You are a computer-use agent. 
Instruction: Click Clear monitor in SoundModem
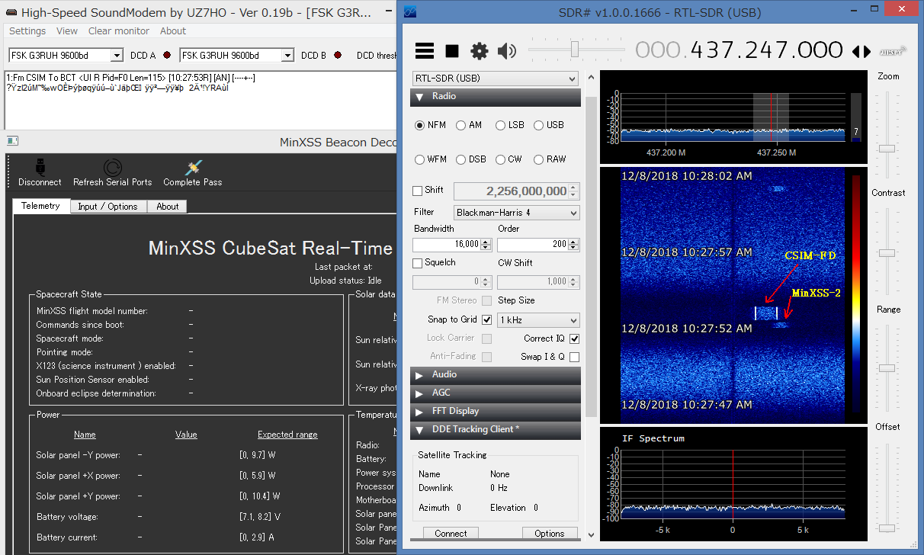pos(119,31)
